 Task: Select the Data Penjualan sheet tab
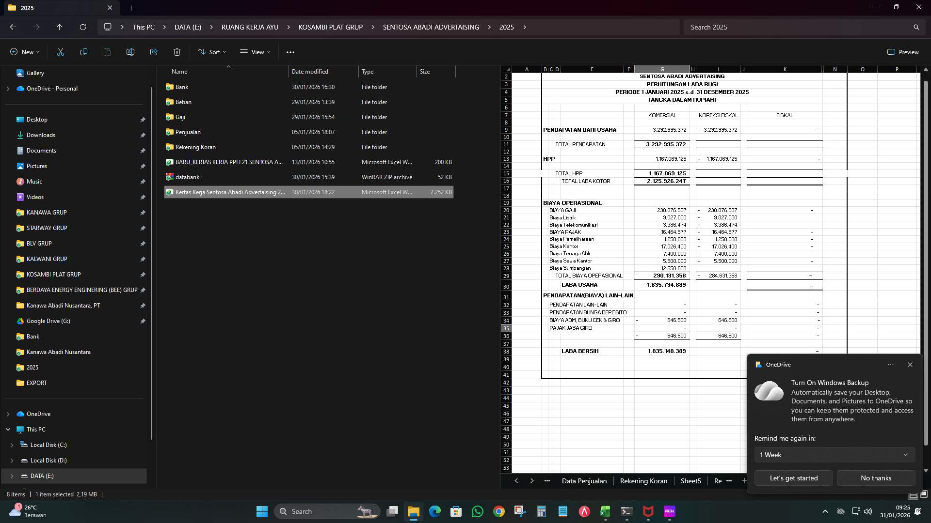click(584, 480)
